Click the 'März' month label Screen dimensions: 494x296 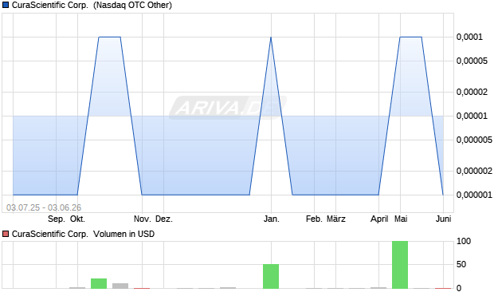coord(336,219)
